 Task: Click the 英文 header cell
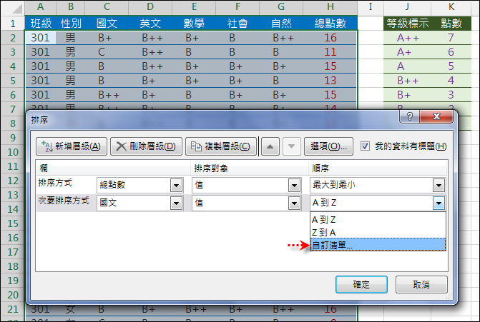[150, 24]
